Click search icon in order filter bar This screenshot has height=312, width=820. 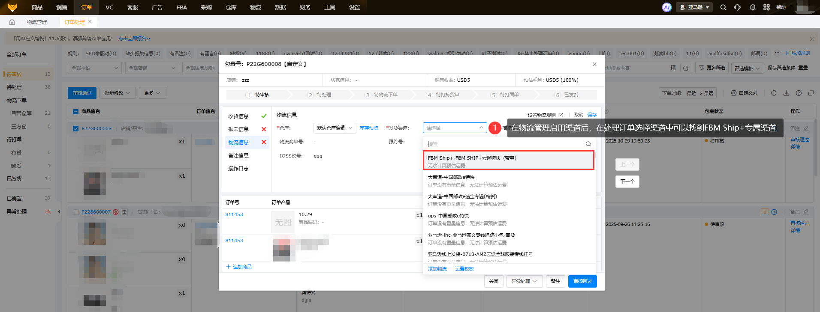coord(686,68)
